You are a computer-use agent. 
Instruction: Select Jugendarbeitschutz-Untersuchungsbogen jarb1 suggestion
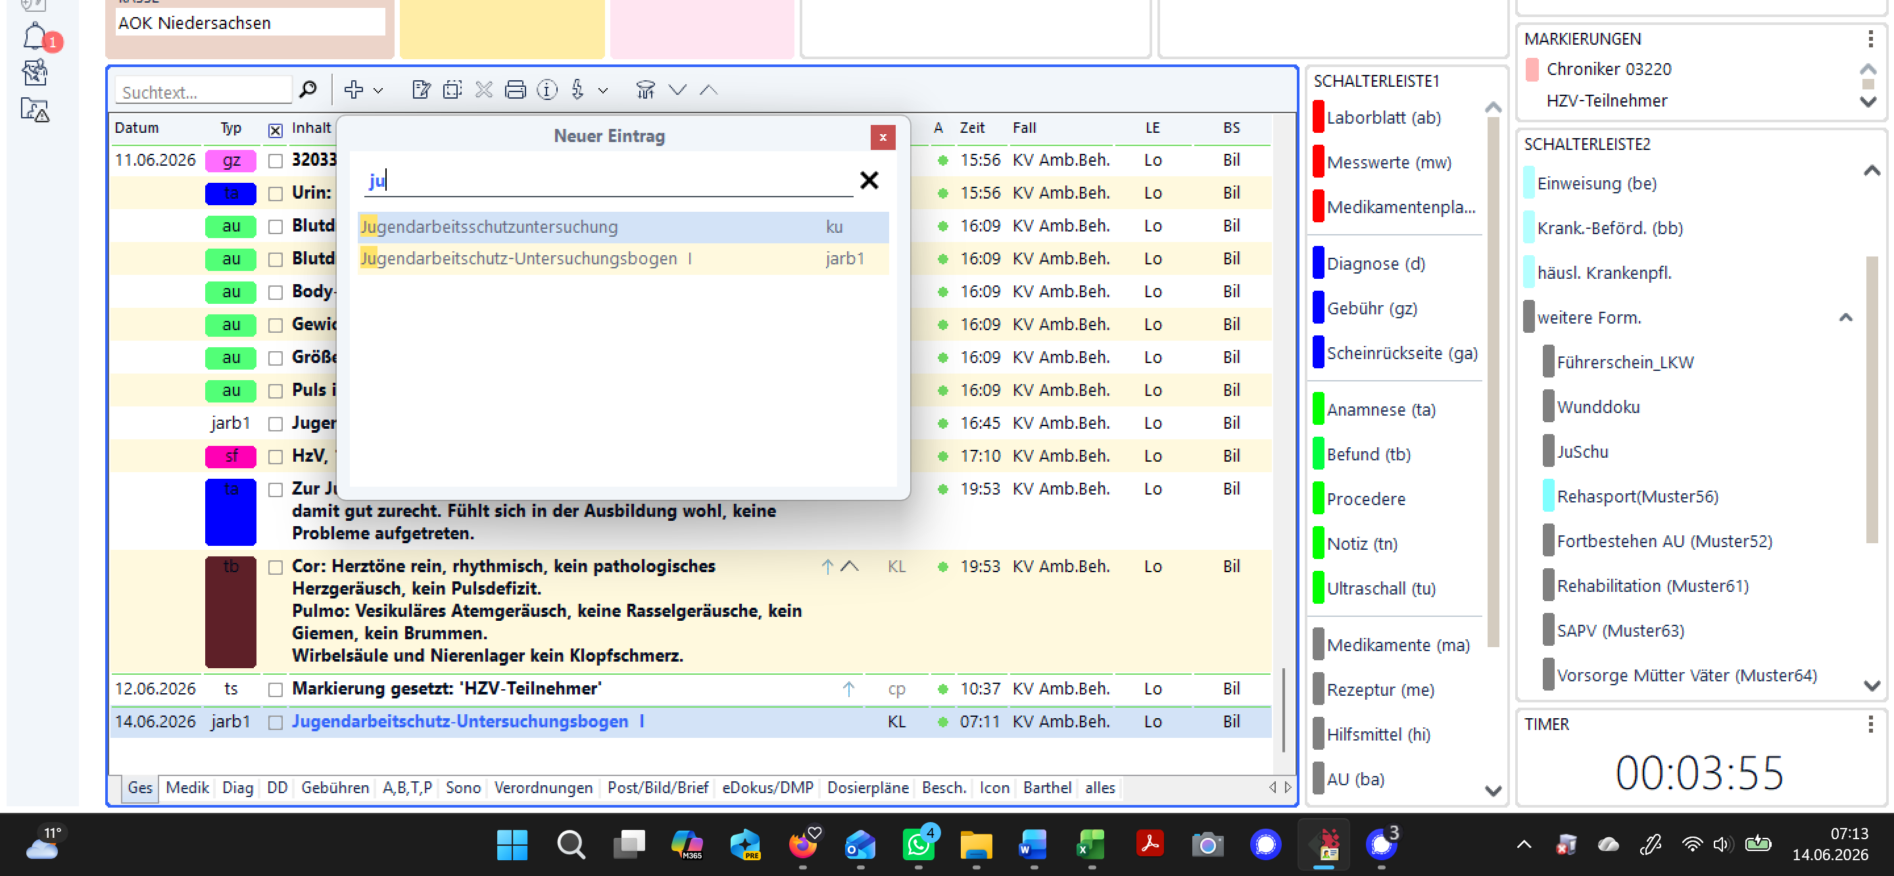(623, 258)
